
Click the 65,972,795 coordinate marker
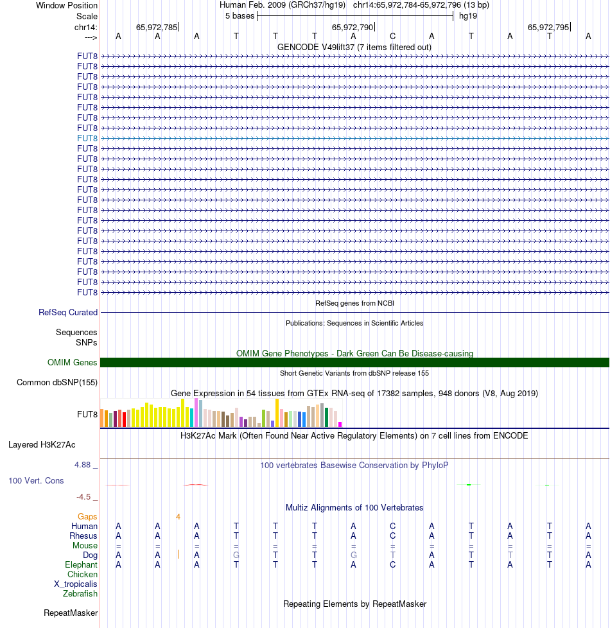pyautogui.click(x=549, y=27)
